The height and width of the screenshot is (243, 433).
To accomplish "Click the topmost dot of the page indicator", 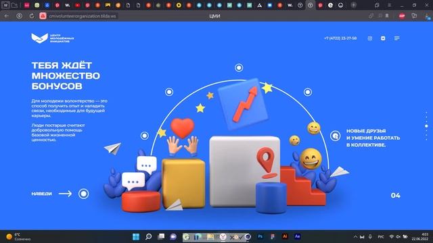I will (426, 113).
